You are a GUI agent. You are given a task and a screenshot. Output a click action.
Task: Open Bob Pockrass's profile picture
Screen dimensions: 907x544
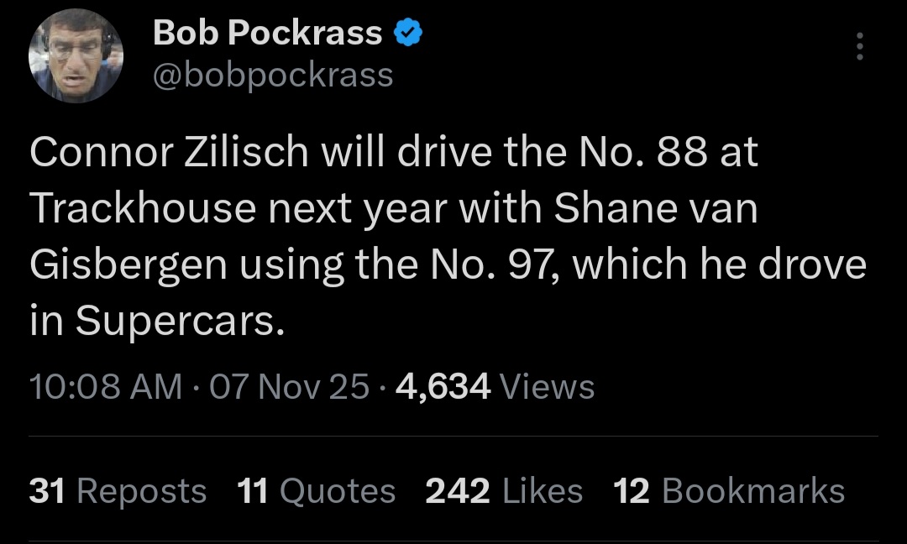(x=76, y=55)
